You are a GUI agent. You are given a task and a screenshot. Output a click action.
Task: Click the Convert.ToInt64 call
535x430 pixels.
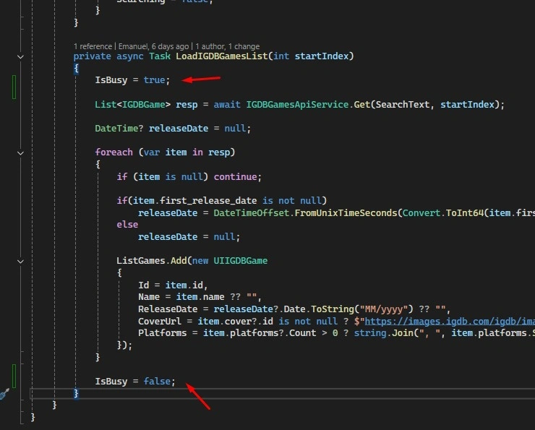tap(443, 212)
